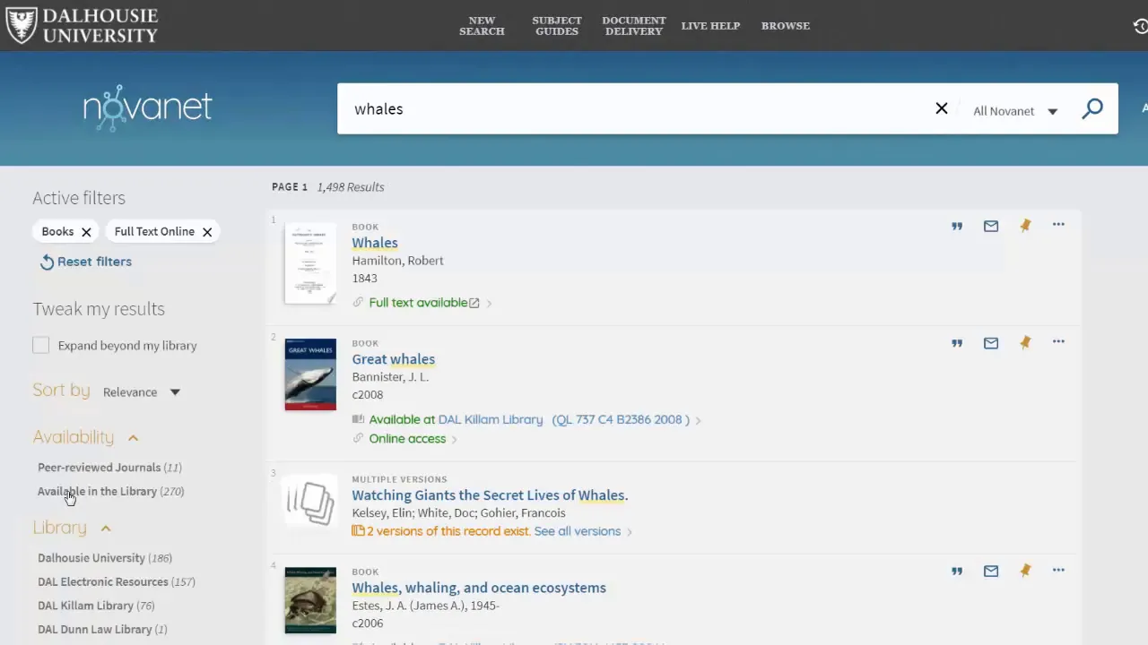Remove the Books active filter

tap(86, 232)
